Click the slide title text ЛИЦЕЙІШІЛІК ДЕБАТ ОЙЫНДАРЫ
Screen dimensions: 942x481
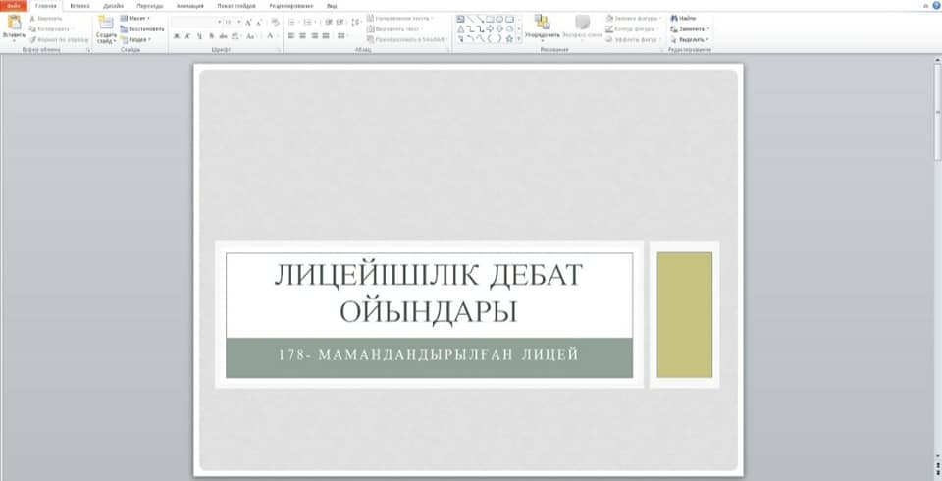coord(428,294)
